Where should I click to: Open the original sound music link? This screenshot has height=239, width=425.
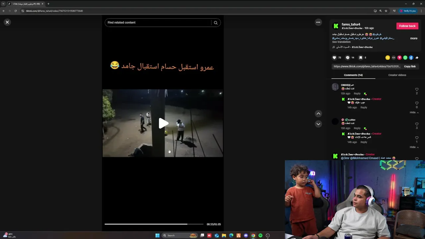point(353,47)
